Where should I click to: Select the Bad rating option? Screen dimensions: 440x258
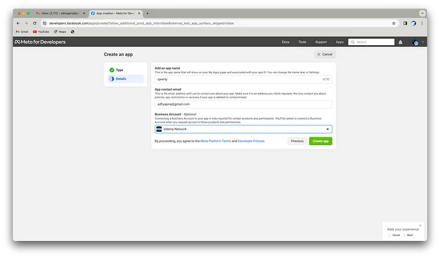coord(405,235)
